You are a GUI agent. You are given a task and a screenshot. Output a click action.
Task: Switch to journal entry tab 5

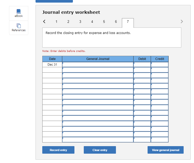tap(104, 22)
